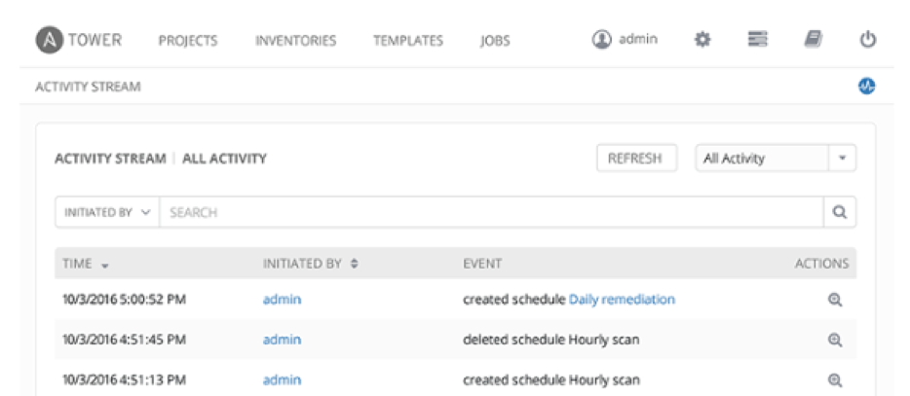View details of created Hourly scan event

coord(835,380)
